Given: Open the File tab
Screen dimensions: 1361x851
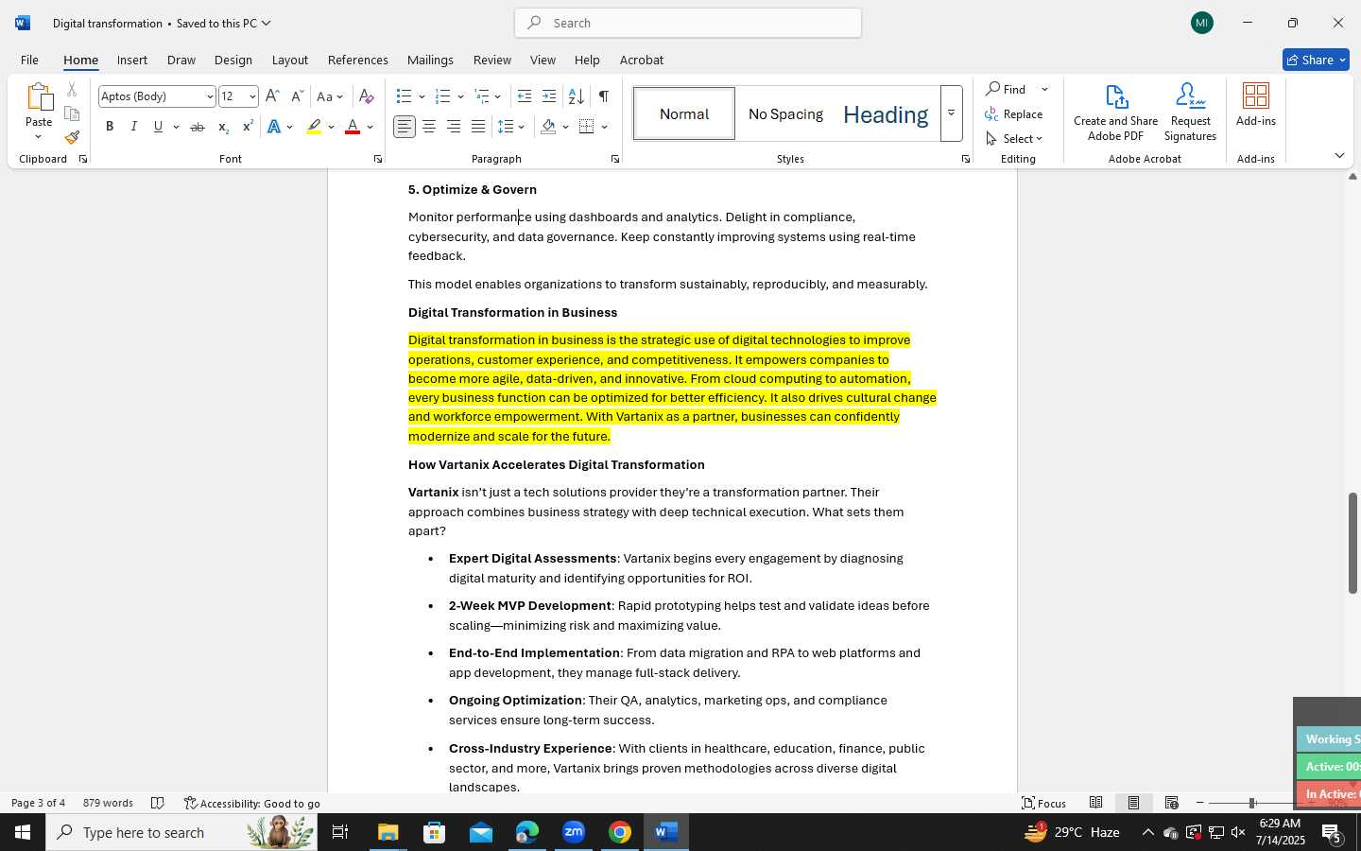Looking at the screenshot, I should pyautogui.click(x=30, y=60).
